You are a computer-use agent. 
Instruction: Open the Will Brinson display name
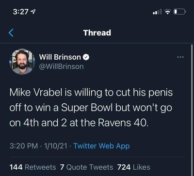60,57
